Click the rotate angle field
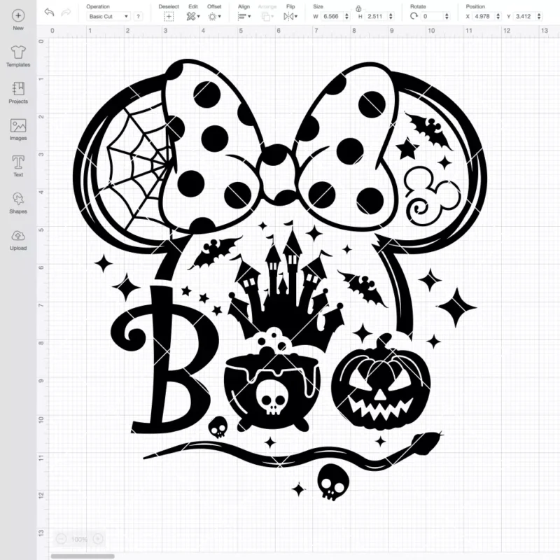560x560 pixels. (x=432, y=16)
